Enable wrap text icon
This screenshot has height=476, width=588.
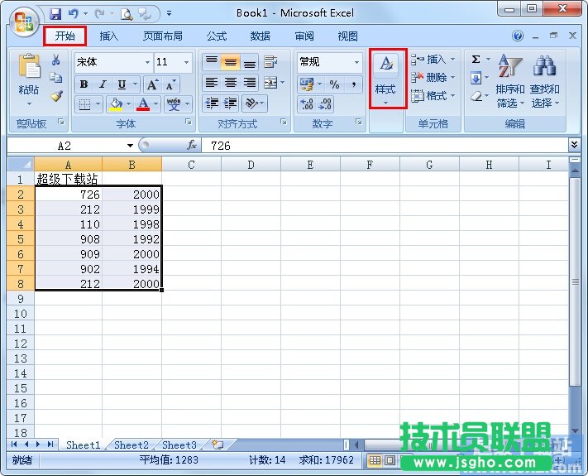click(270, 61)
